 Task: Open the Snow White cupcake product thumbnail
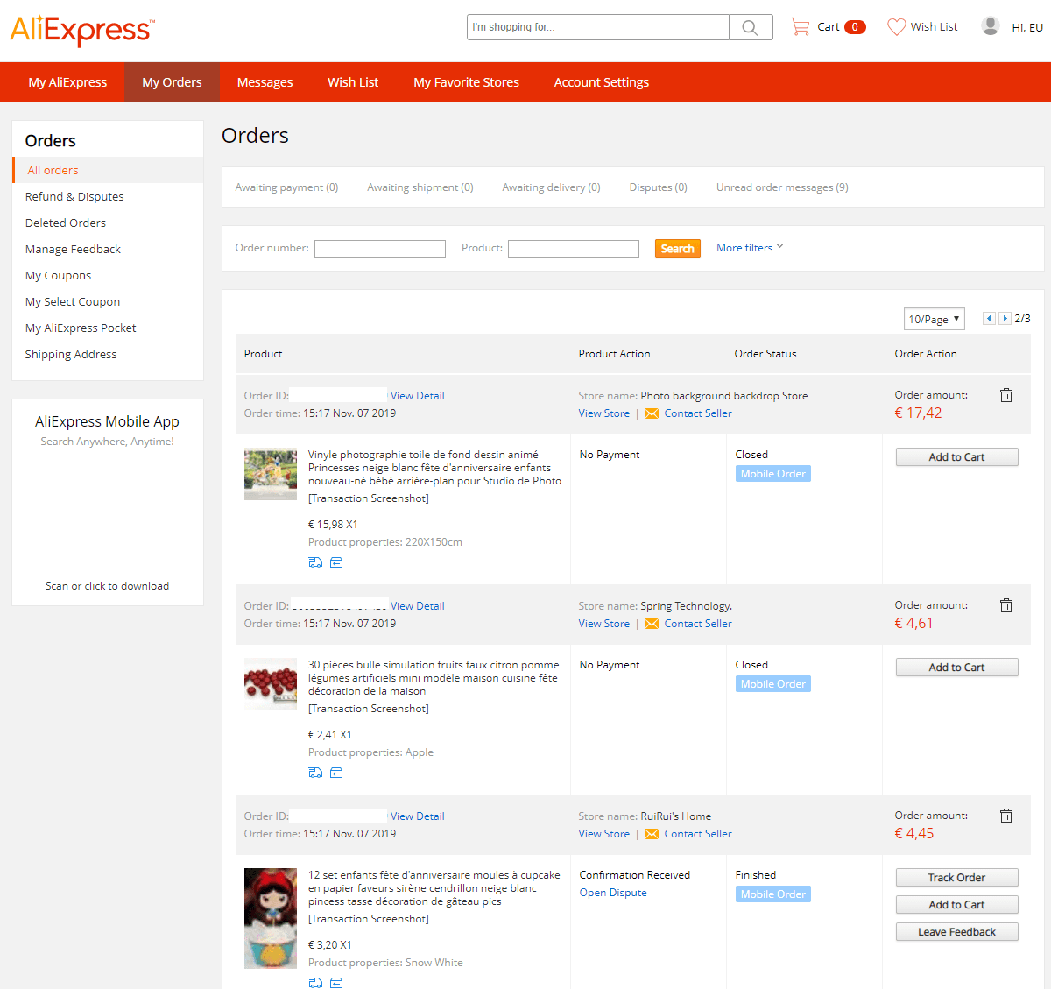tap(271, 918)
